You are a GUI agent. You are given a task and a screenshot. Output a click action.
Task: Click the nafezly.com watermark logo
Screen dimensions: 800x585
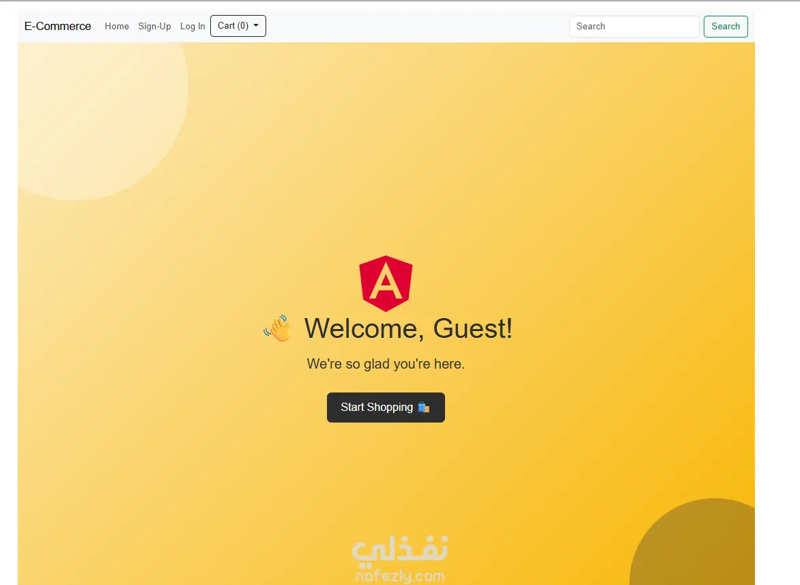coord(399,576)
